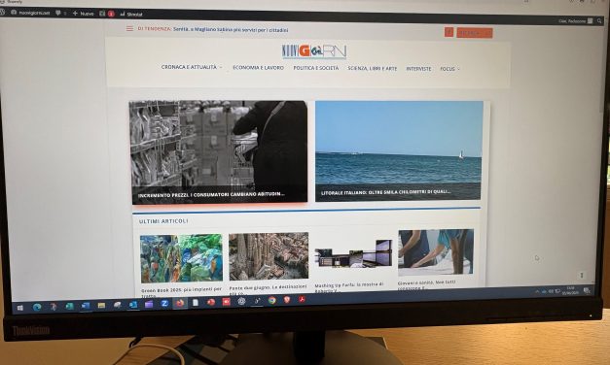Viewport: 610px width, 365px height.
Task: Expand the Focus menu dropdown
Action: (449, 69)
